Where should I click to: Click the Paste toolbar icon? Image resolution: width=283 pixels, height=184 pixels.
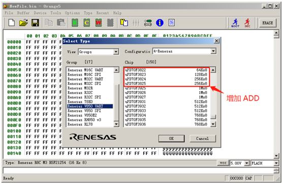pyautogui.click(x=61, y=23)
